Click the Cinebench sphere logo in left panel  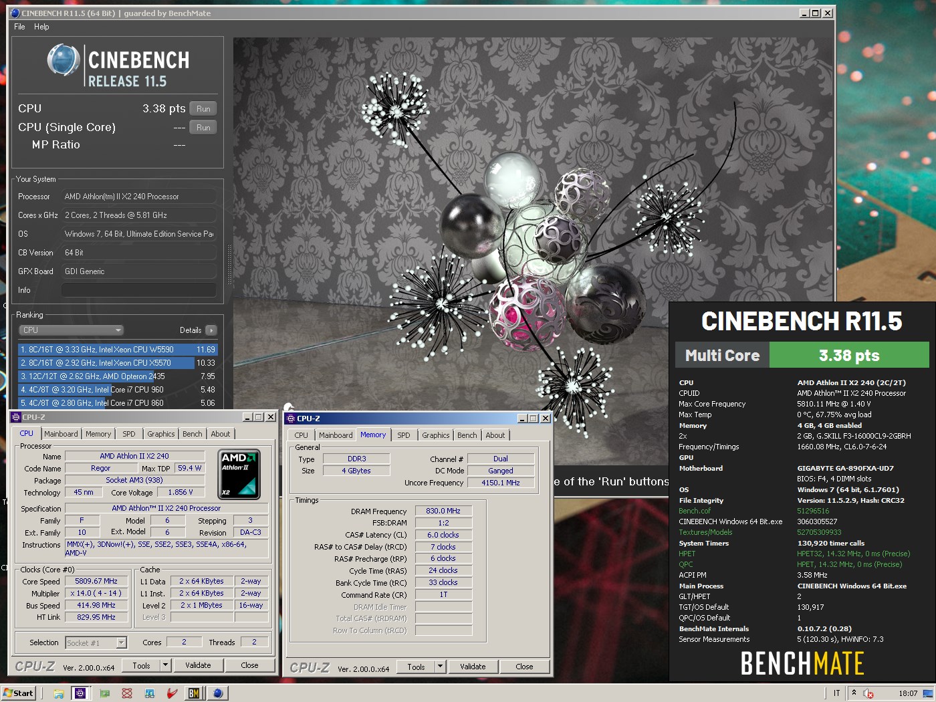pos(64,60)
